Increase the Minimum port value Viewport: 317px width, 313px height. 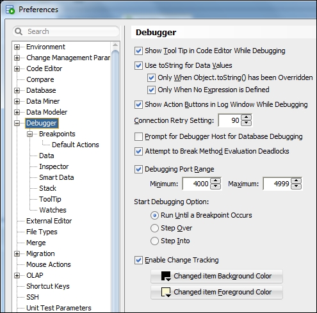(216, 181)
